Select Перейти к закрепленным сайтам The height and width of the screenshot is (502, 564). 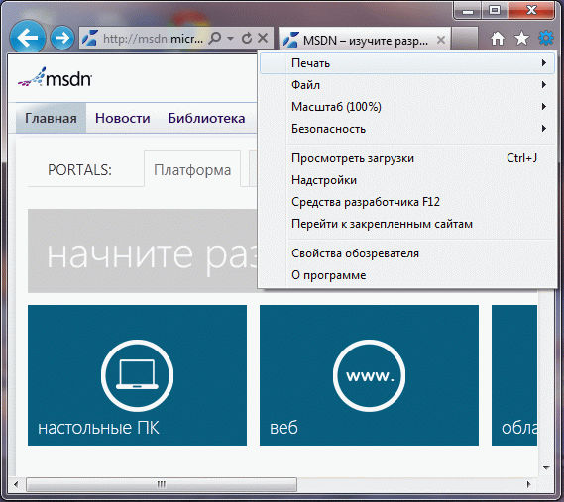tap(407, 224)
